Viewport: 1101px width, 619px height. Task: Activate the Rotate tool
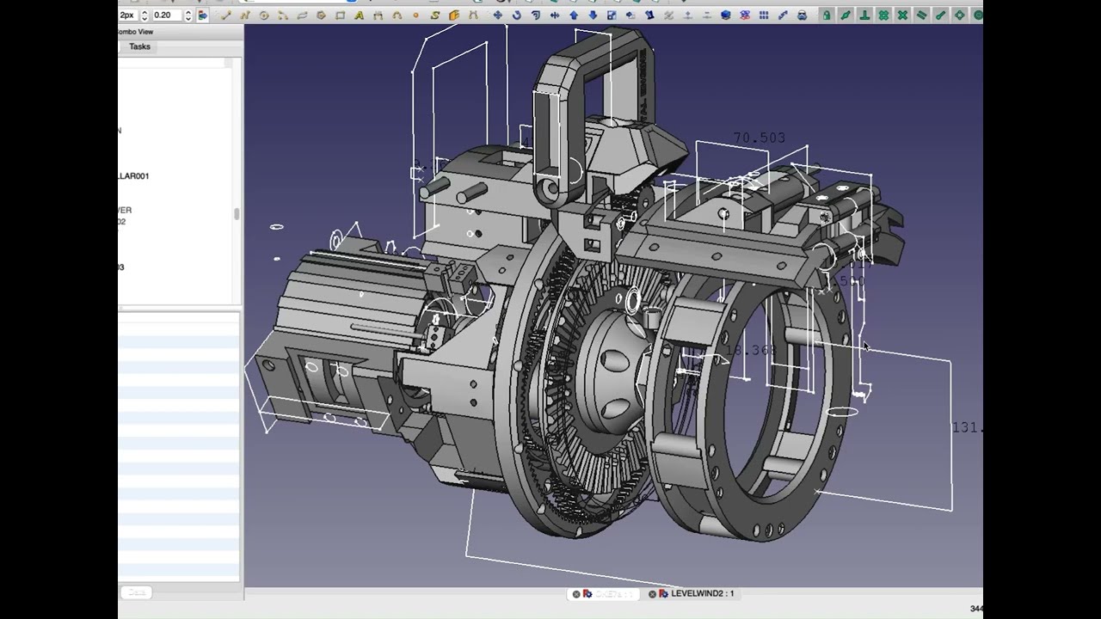point(516,15)
